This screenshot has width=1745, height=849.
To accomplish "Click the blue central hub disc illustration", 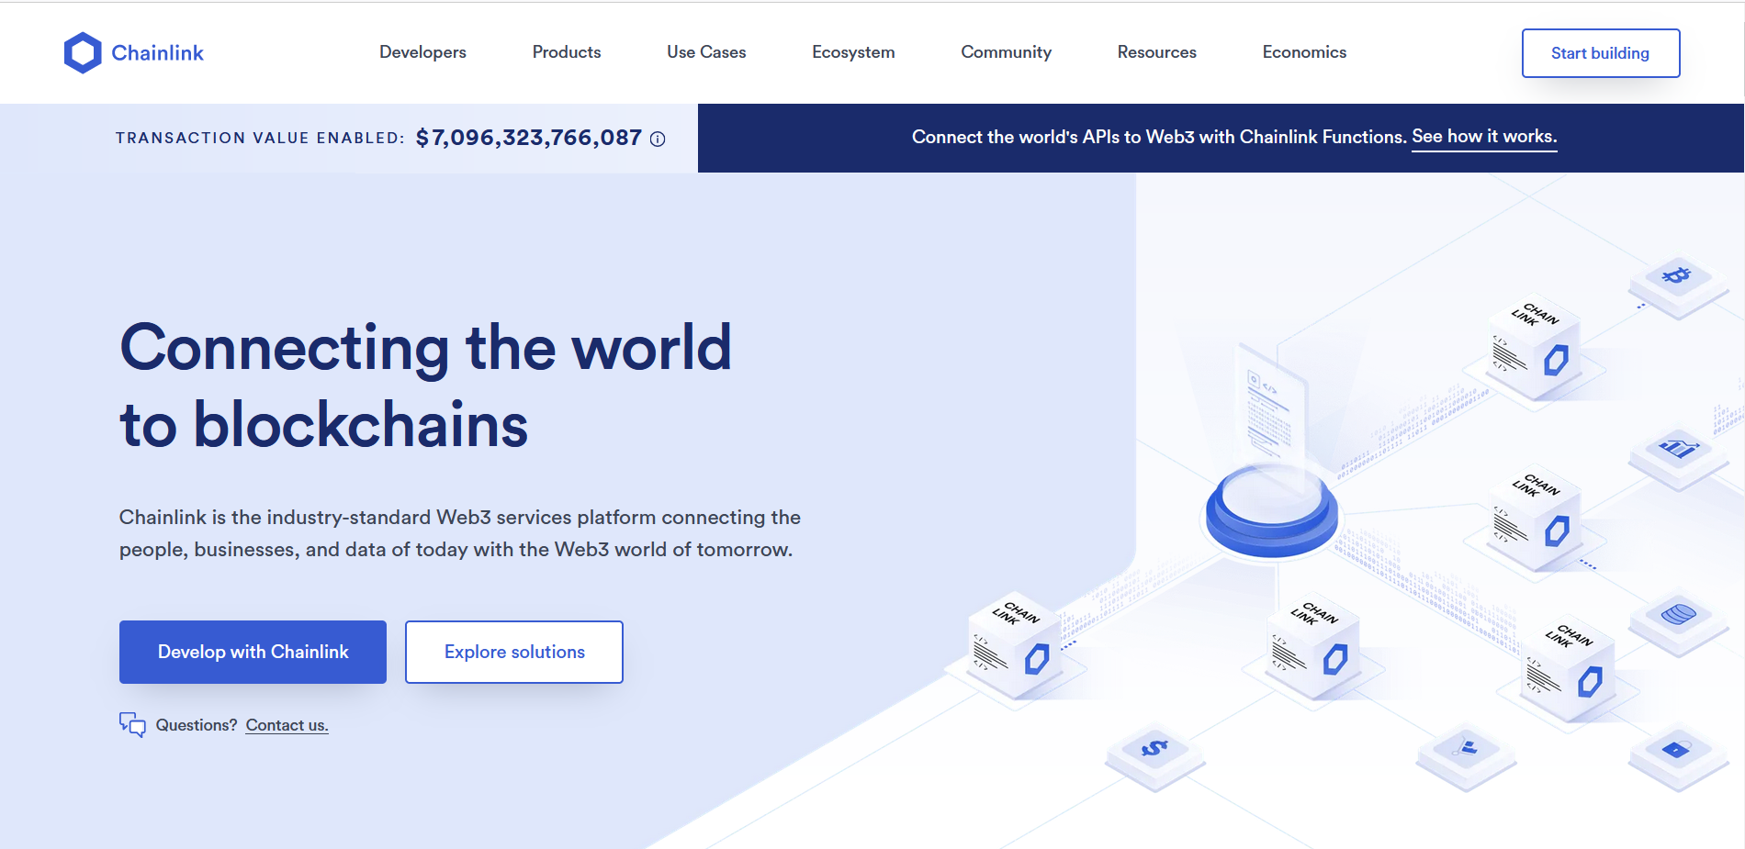I will (x=1272, y=511).
